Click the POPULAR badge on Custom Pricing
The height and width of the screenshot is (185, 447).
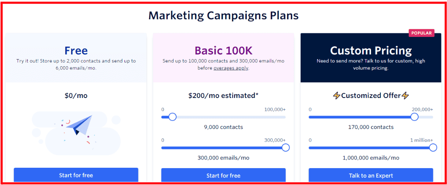422,33
